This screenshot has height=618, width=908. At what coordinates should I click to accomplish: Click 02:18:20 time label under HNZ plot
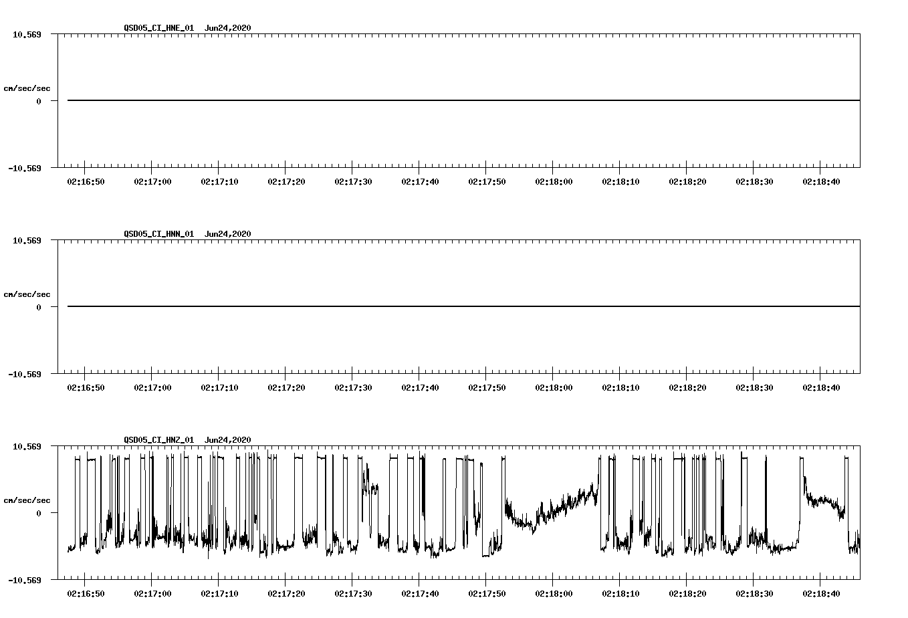tap(687, 593)
